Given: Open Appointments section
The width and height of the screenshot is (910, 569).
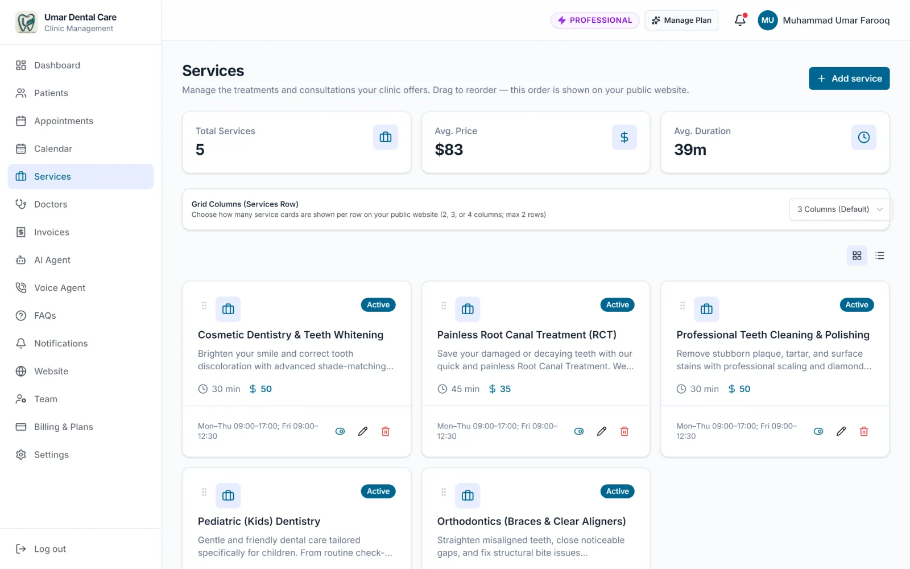Looking at the screenshot, I should click(x=81, y=121).
